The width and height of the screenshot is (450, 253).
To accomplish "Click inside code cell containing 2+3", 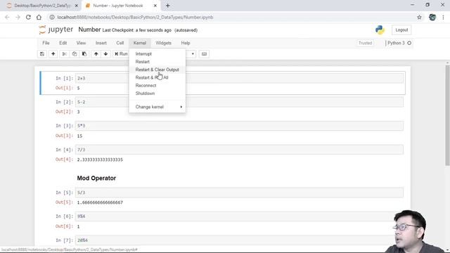I will (x=239, y=78).
